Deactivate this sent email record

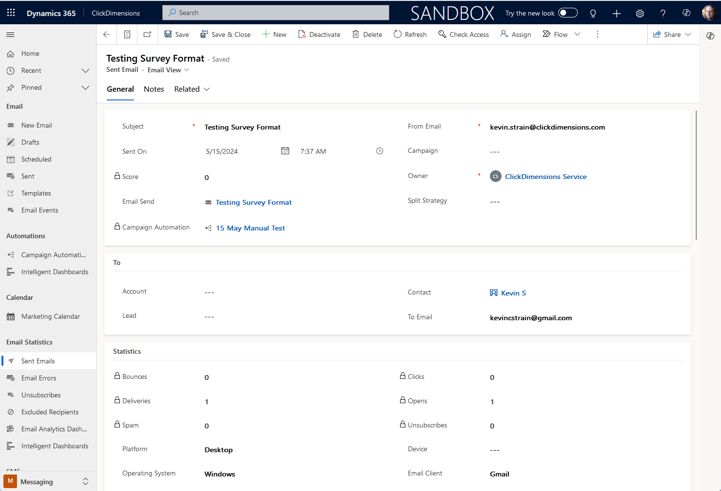pos(319,34)
